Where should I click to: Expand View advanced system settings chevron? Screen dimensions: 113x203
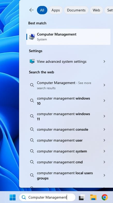point(104,61)
